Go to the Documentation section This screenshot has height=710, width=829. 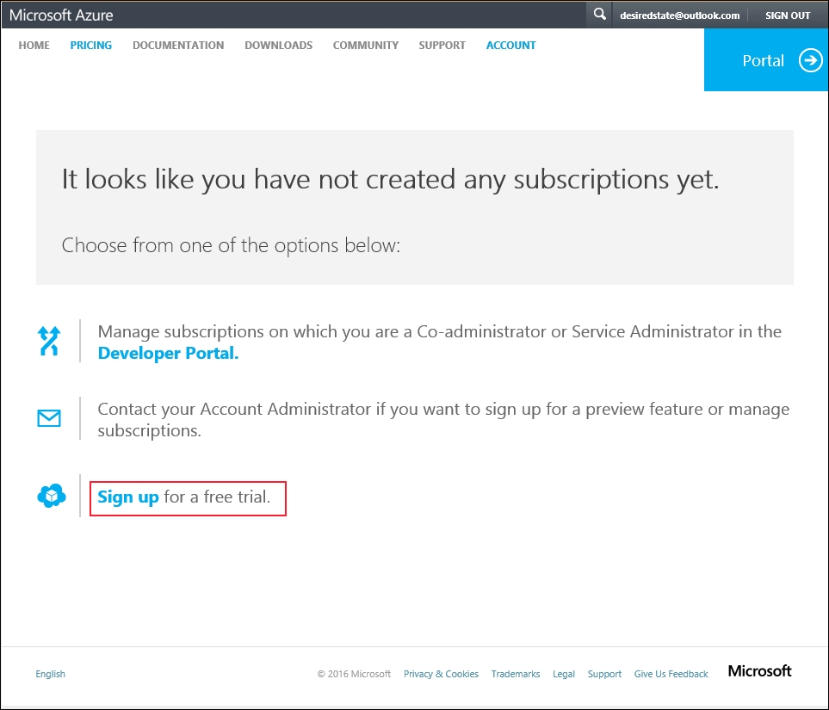[178, 46]
